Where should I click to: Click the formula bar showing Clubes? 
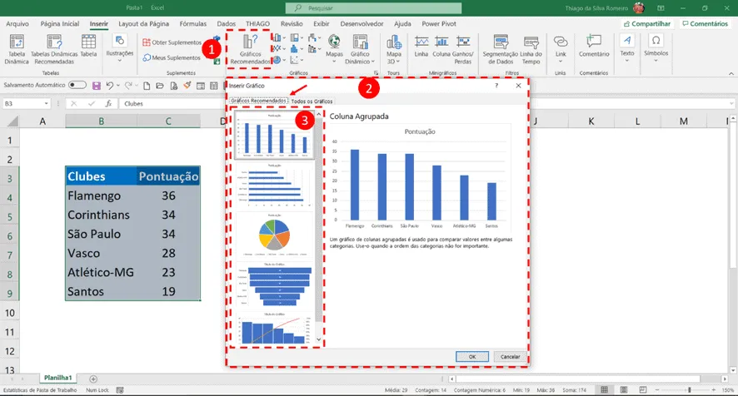pyautogui.click(x=424, y=103)
